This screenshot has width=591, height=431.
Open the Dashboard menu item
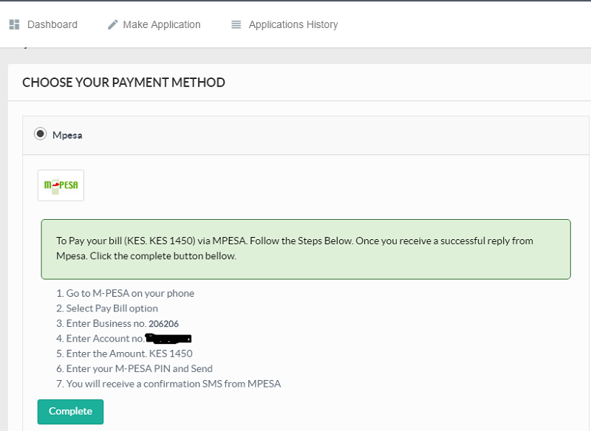44,24
